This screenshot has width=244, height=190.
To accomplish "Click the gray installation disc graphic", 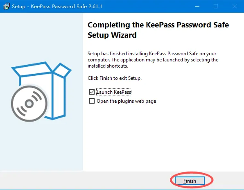I will (29, 104).
